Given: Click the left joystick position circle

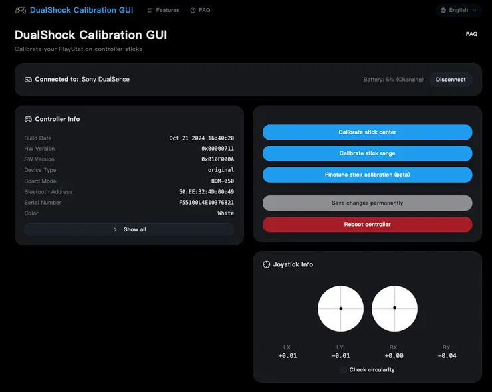Looking at the screenshot, I should (340, 308).
